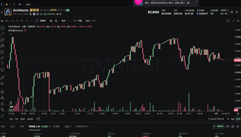Click the TradingView logo badge
The width and height of the screenshot is (241, 137).
pyautogui.click(x=12, y=107)
